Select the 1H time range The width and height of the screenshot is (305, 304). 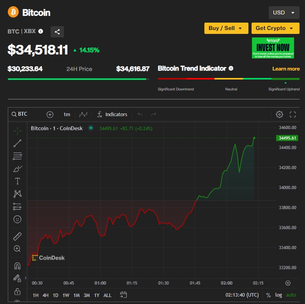pos(35,295)
